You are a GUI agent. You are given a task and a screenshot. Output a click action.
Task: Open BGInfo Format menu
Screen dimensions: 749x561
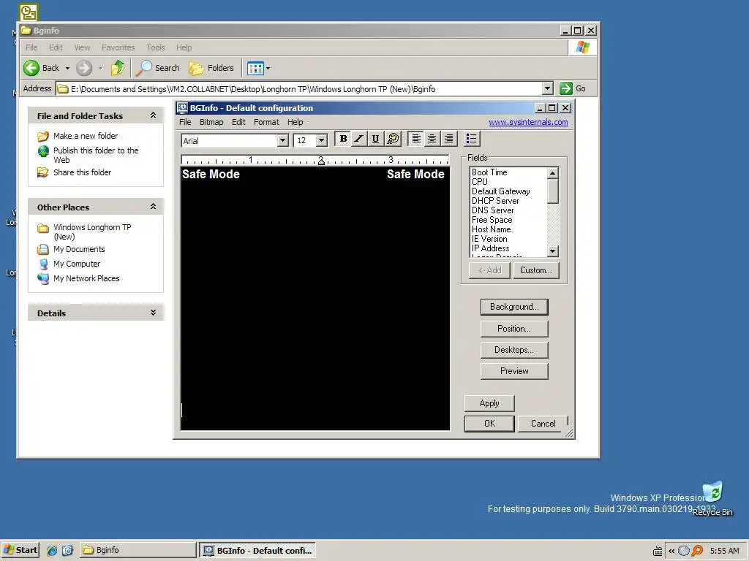click(x=266, y=122)
